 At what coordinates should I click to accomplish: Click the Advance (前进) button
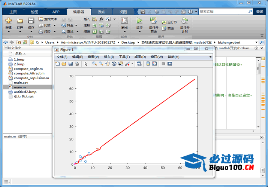click(168, 28)
